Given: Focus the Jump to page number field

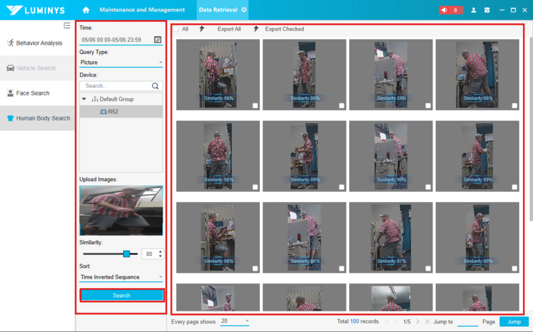Looking at the screenshot, I should click(468, 322).
